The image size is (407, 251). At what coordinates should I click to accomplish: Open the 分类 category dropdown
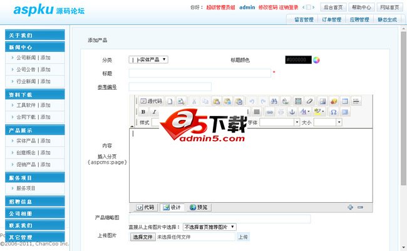148,60
